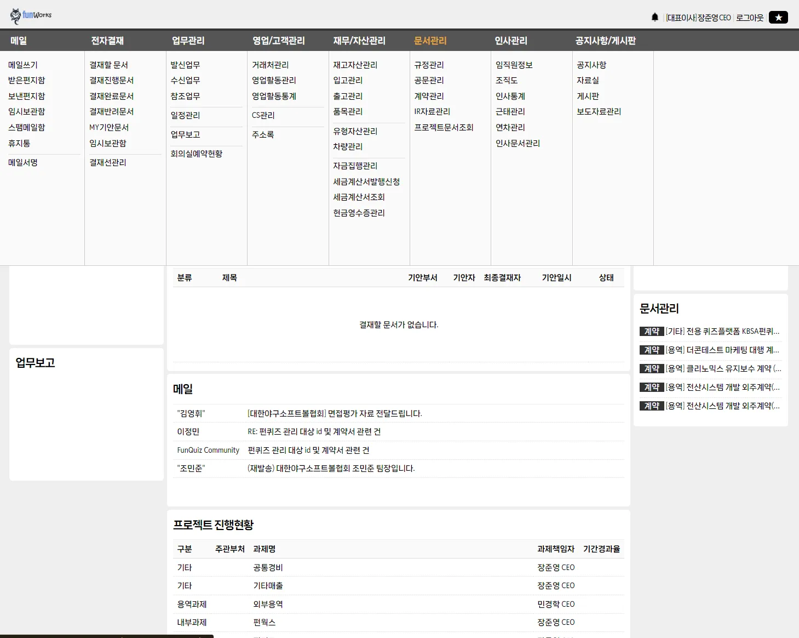Screen dimensions: 799x638
Task: Select 세금계산서발행신청 under 재무/자산관리
Action: pos(366,181)
